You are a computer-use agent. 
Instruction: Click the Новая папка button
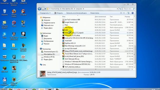coord(94,13)
